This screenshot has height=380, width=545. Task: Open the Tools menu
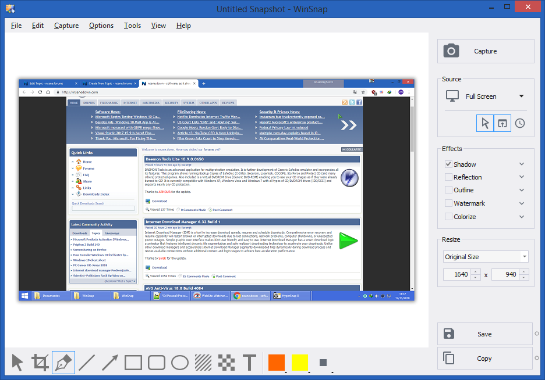coord(132,26)
